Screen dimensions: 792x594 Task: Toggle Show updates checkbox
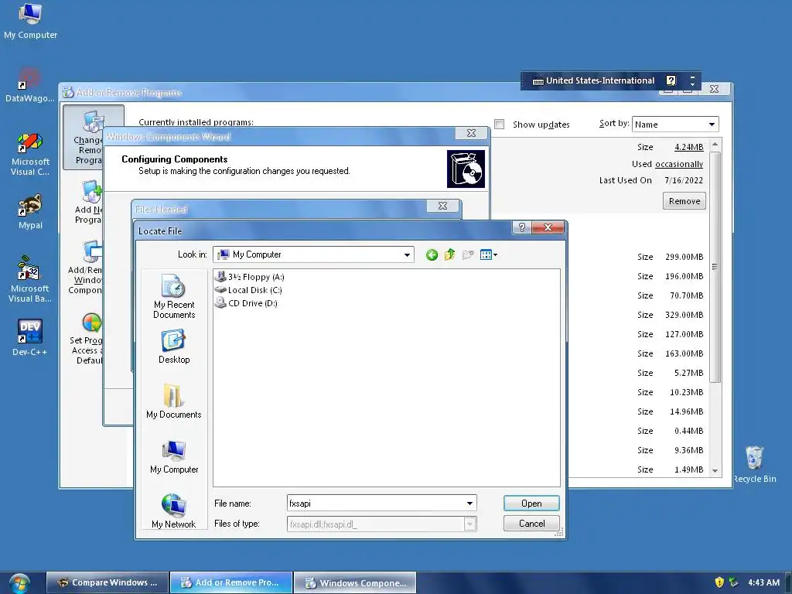click(499, 125)
